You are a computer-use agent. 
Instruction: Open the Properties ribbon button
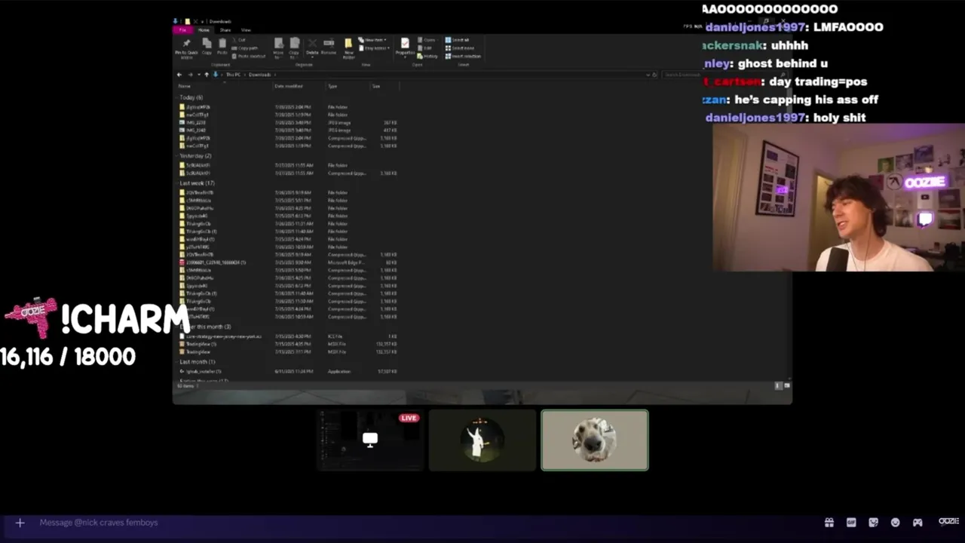click(x=405, y=48)
